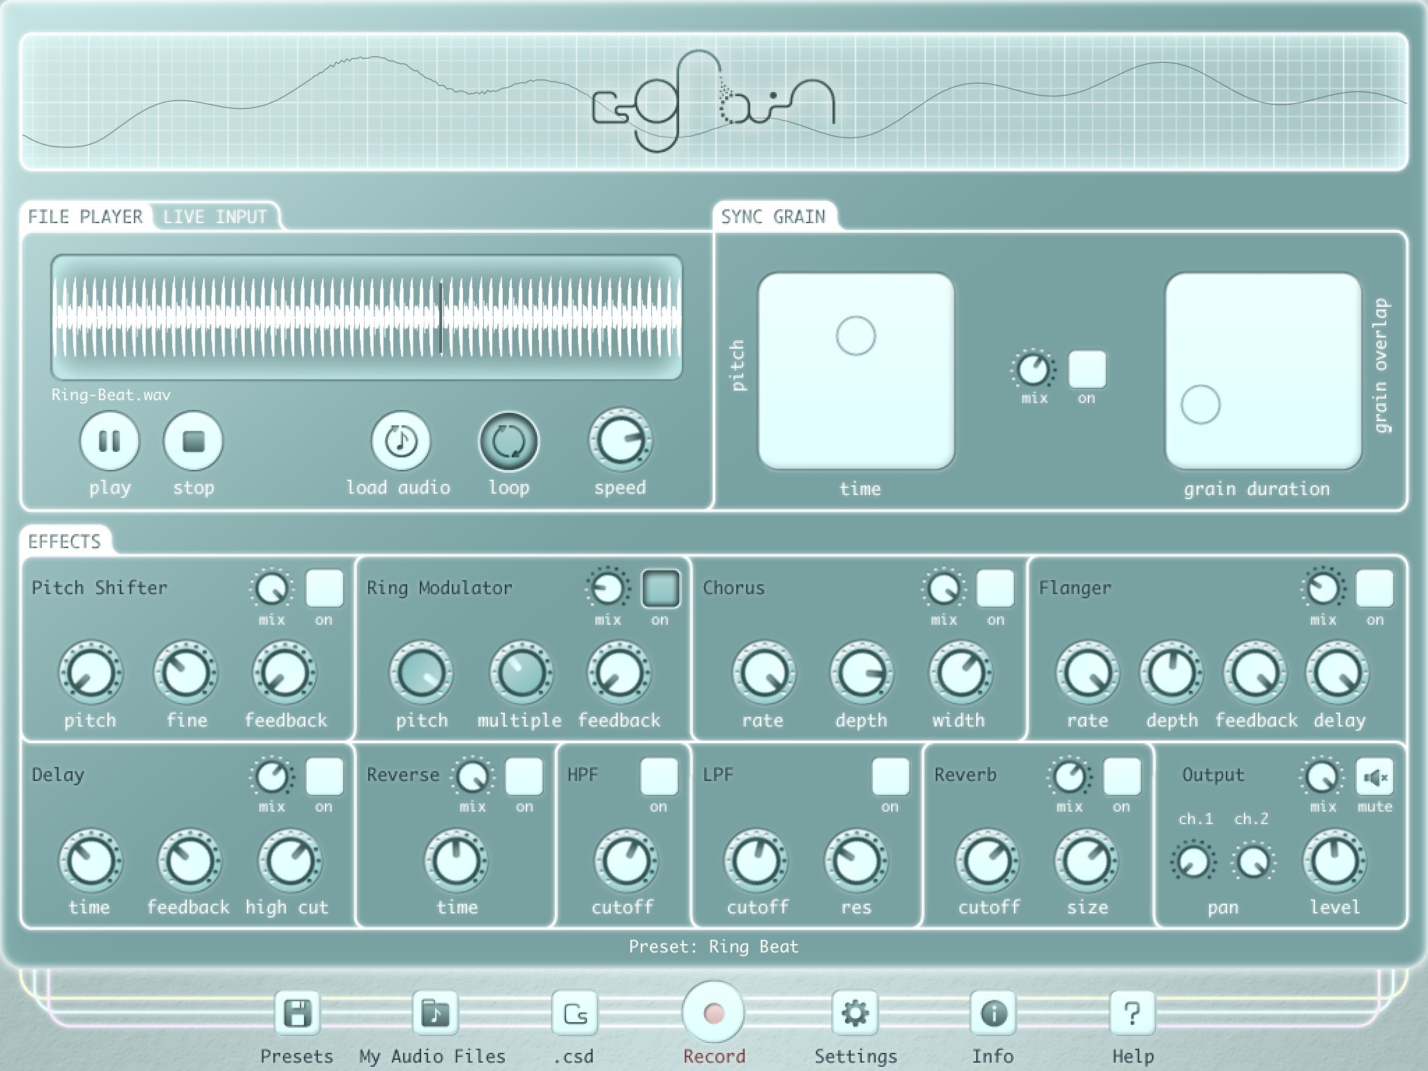Select the FILE PLAYER tab
Viewport: 1428px width, 1071px height.
[x=85, y=217]
